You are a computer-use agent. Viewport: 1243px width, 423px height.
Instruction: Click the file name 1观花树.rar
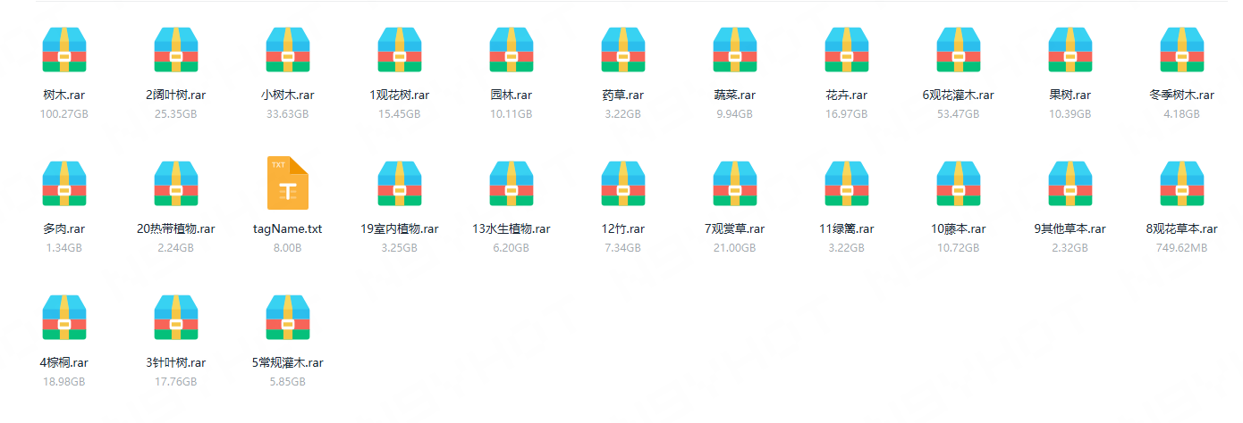[400, 95]
